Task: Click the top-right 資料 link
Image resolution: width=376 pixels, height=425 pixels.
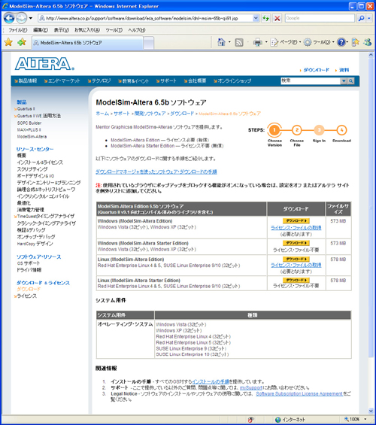Action: pos(344,70)
